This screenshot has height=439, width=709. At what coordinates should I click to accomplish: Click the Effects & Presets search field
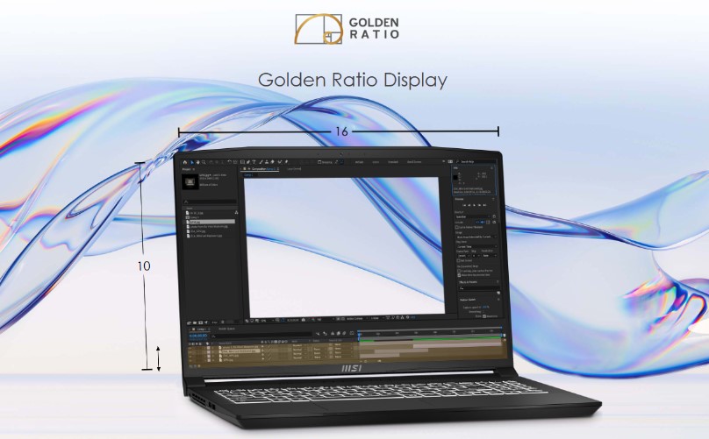pos(479,287)
